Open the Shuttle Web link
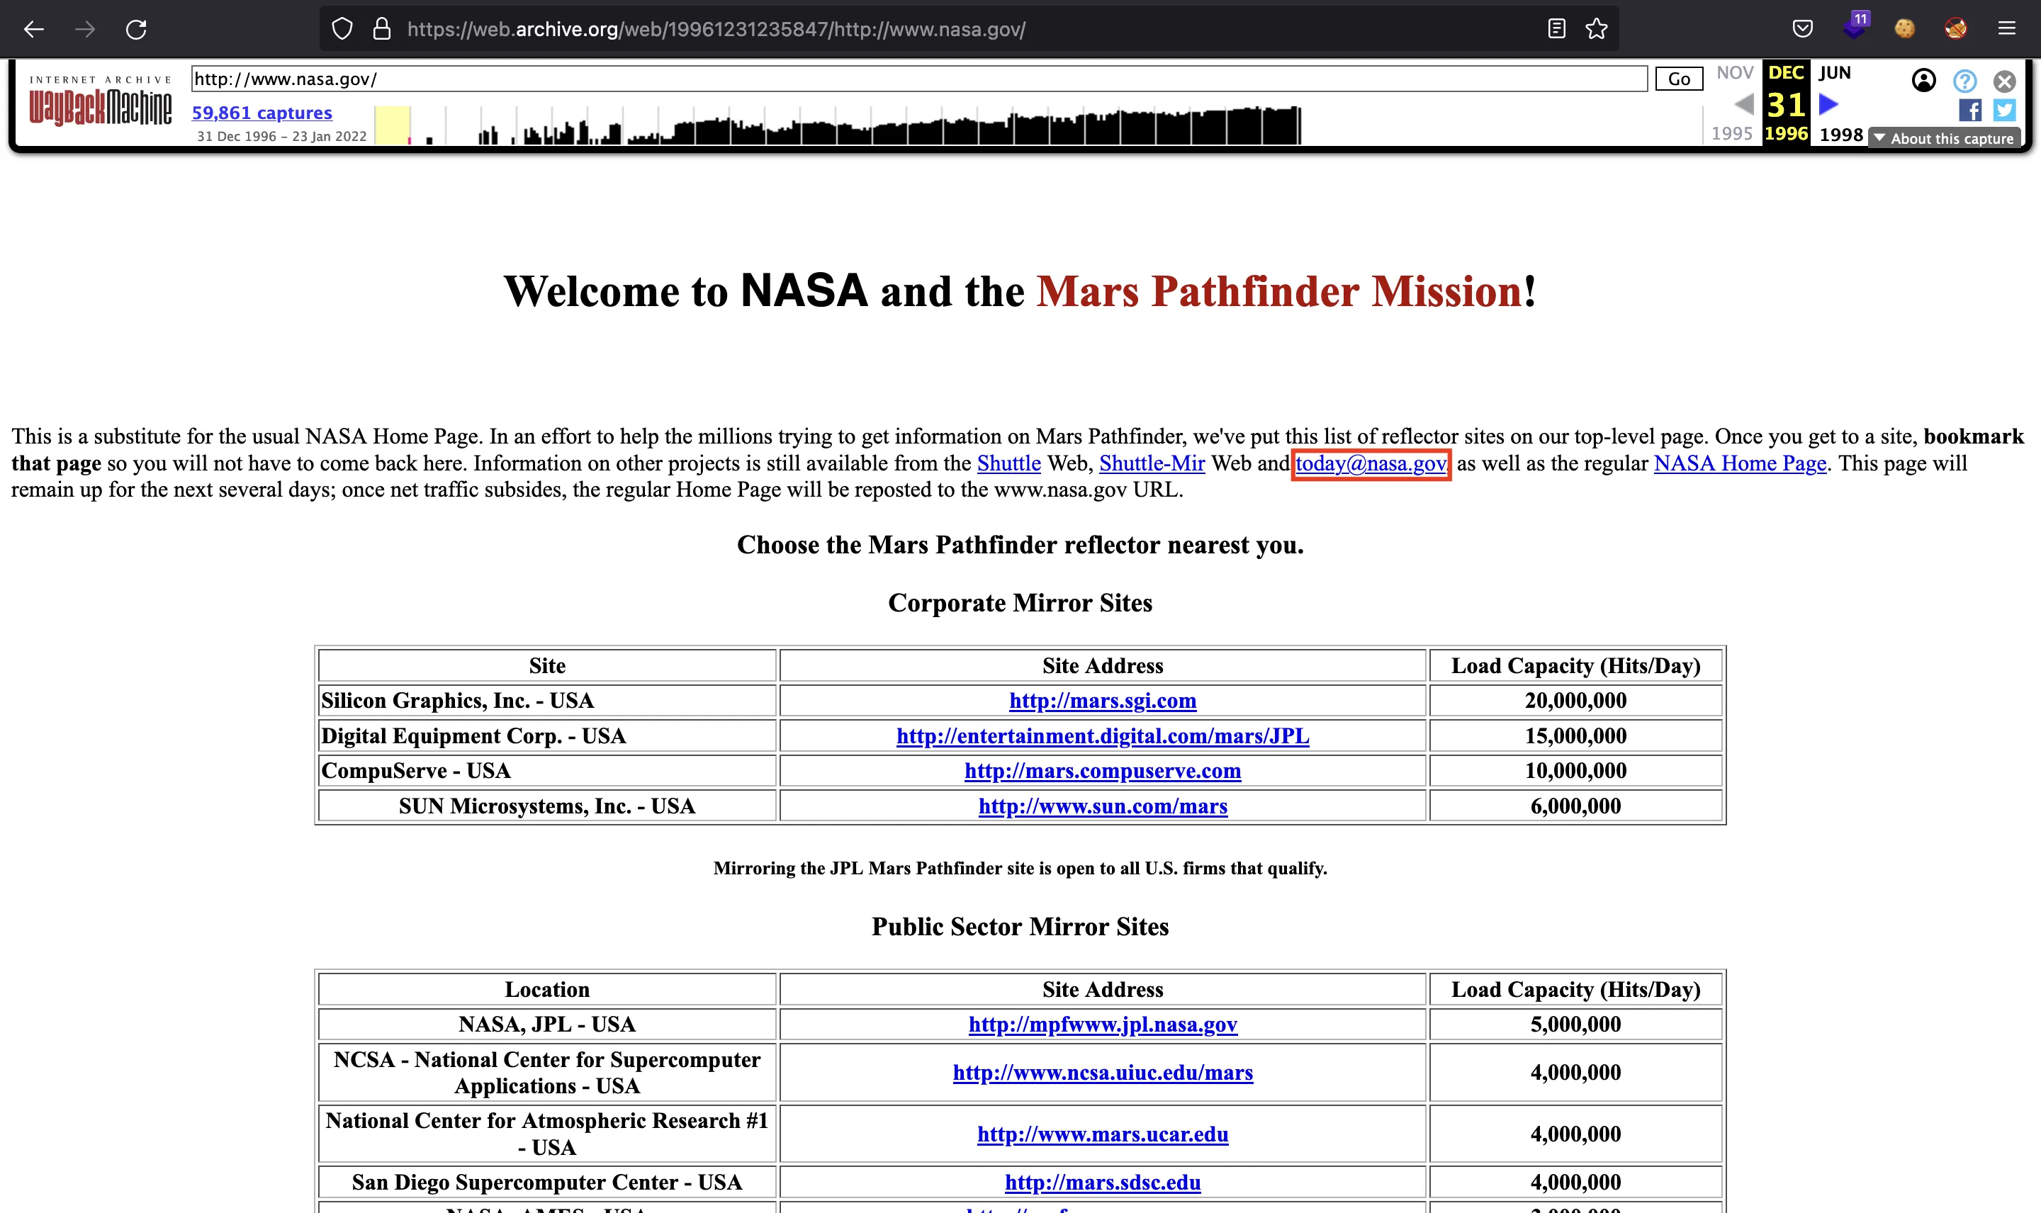Screen dimensions: 2041x1213 pos(1008,463)
